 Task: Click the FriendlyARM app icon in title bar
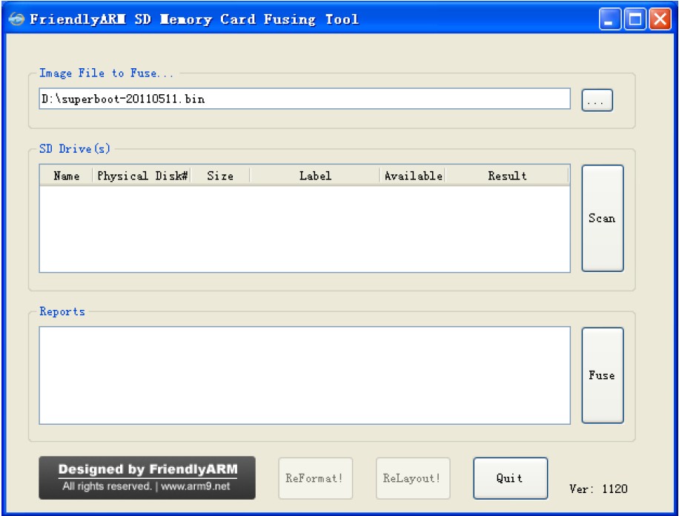point(17,19)
